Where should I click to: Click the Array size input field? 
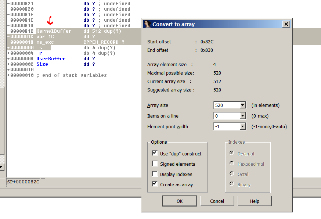tap(226, 105)
